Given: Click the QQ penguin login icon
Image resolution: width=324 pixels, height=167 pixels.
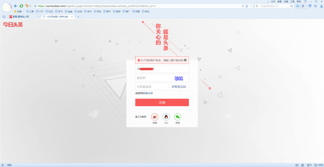Looking at the screenshot, I should (166, 117).
